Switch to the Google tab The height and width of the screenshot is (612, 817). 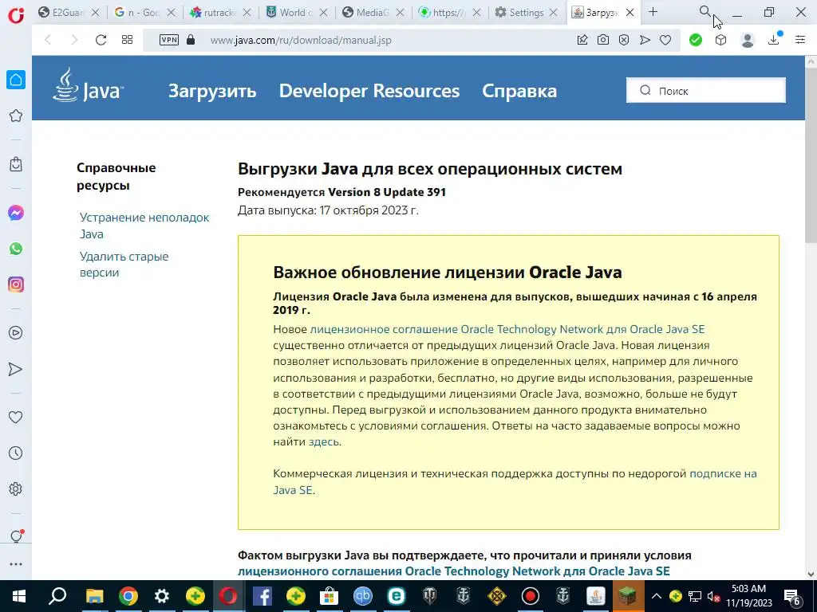coord(137,13)
